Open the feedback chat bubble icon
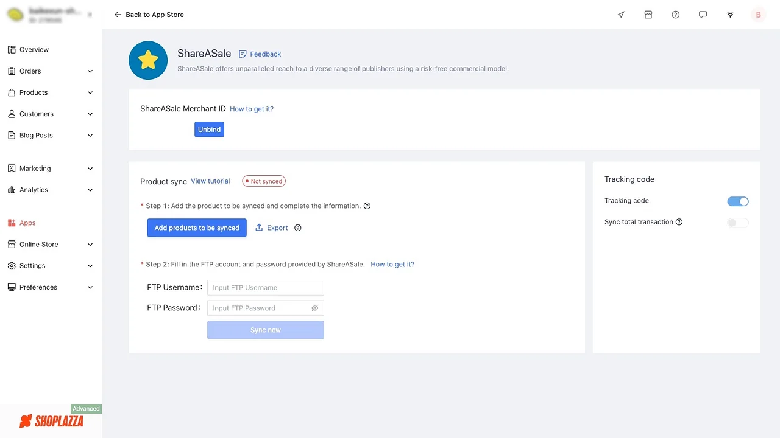This screenshot has width=780, height=438. point(703,14)
